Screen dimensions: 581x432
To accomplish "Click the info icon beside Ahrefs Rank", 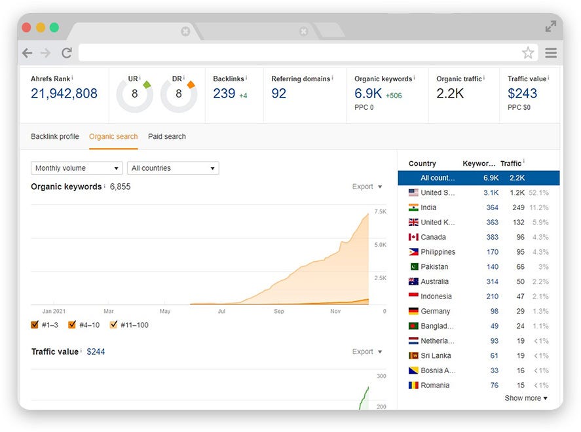I will tap(72, 78).
